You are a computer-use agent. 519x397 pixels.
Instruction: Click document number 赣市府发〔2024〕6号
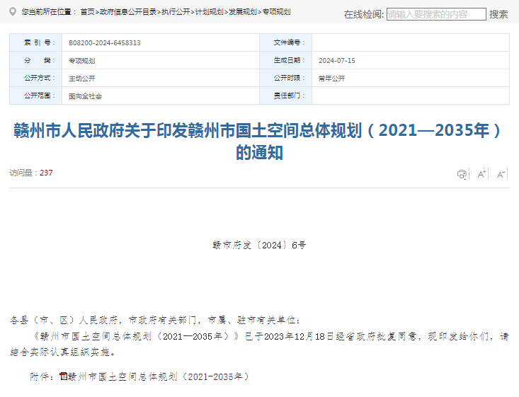point(259,245)
